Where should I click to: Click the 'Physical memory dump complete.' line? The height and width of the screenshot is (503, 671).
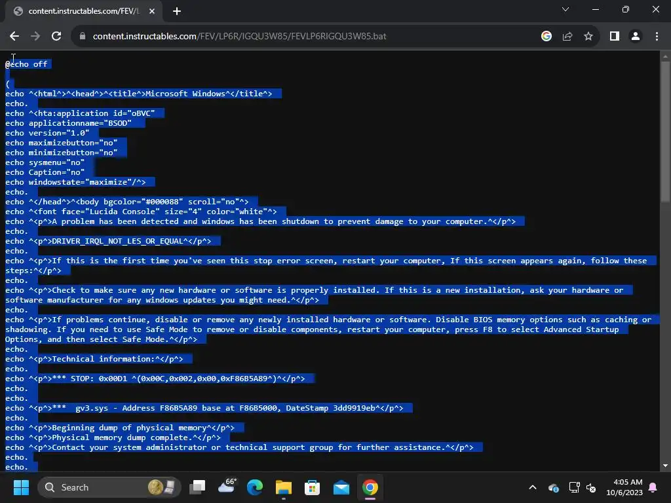point(113,438)
